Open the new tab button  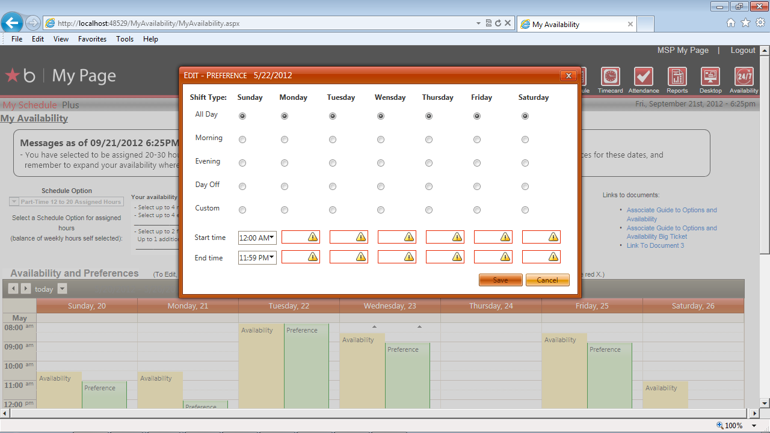pos(645,24)
